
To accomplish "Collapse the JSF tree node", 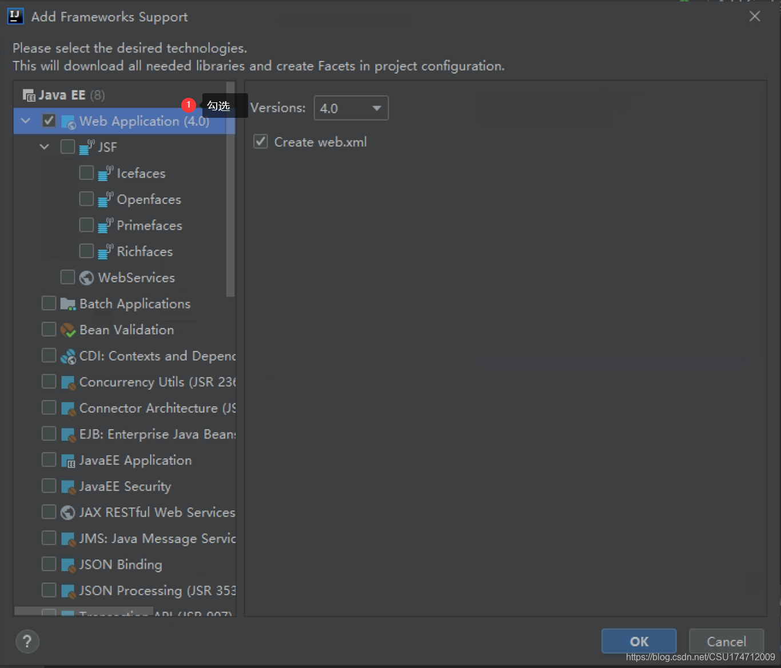I will coord(44,147).
